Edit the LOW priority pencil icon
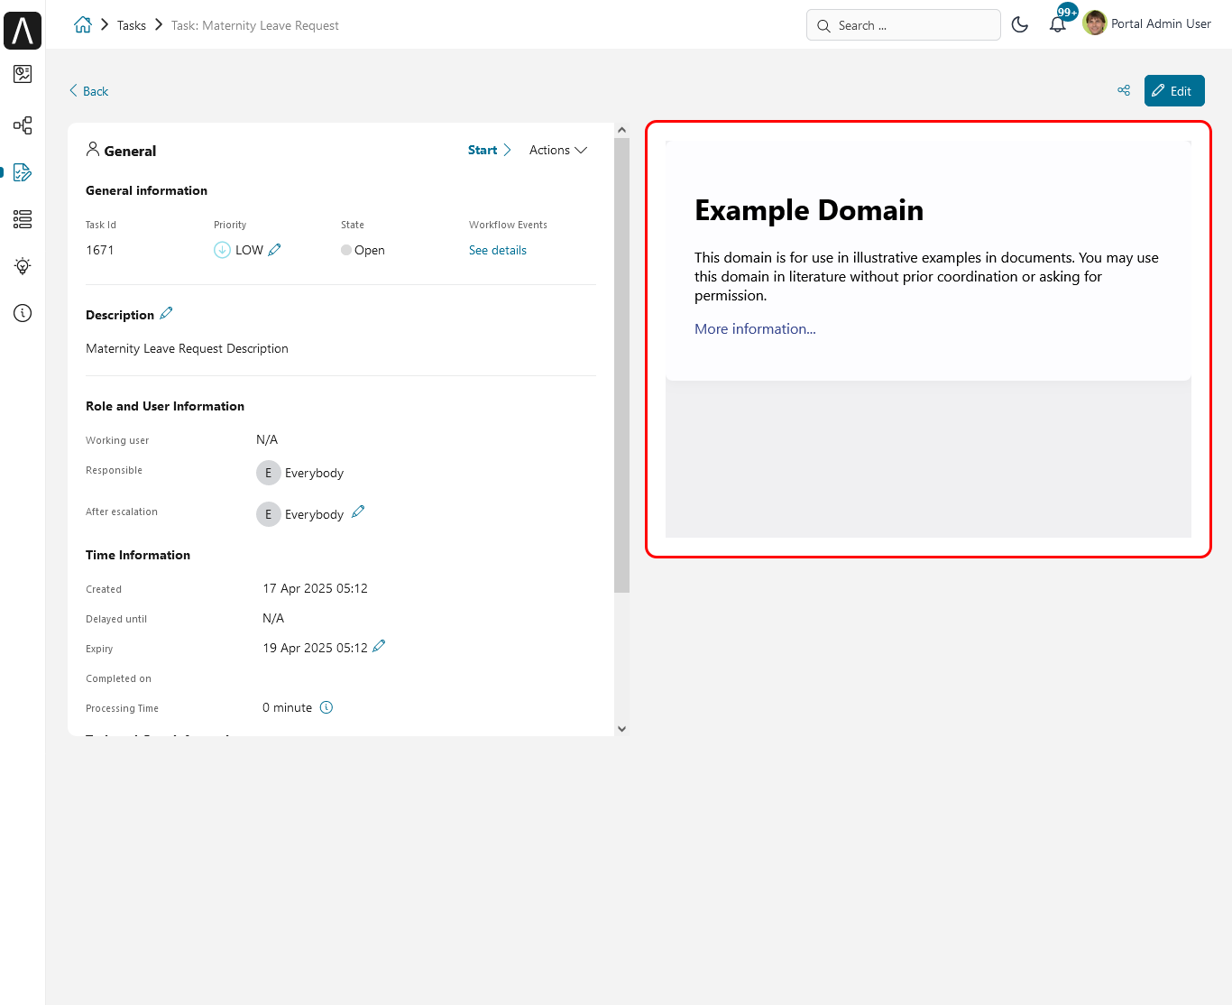The width and height of the screenshot is (1232, 1005). [x=275, y=250]
